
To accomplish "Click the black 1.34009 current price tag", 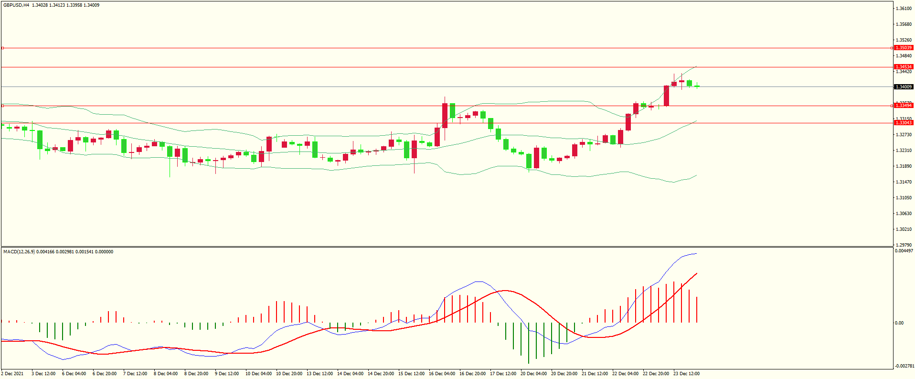I will click(904, 87).
